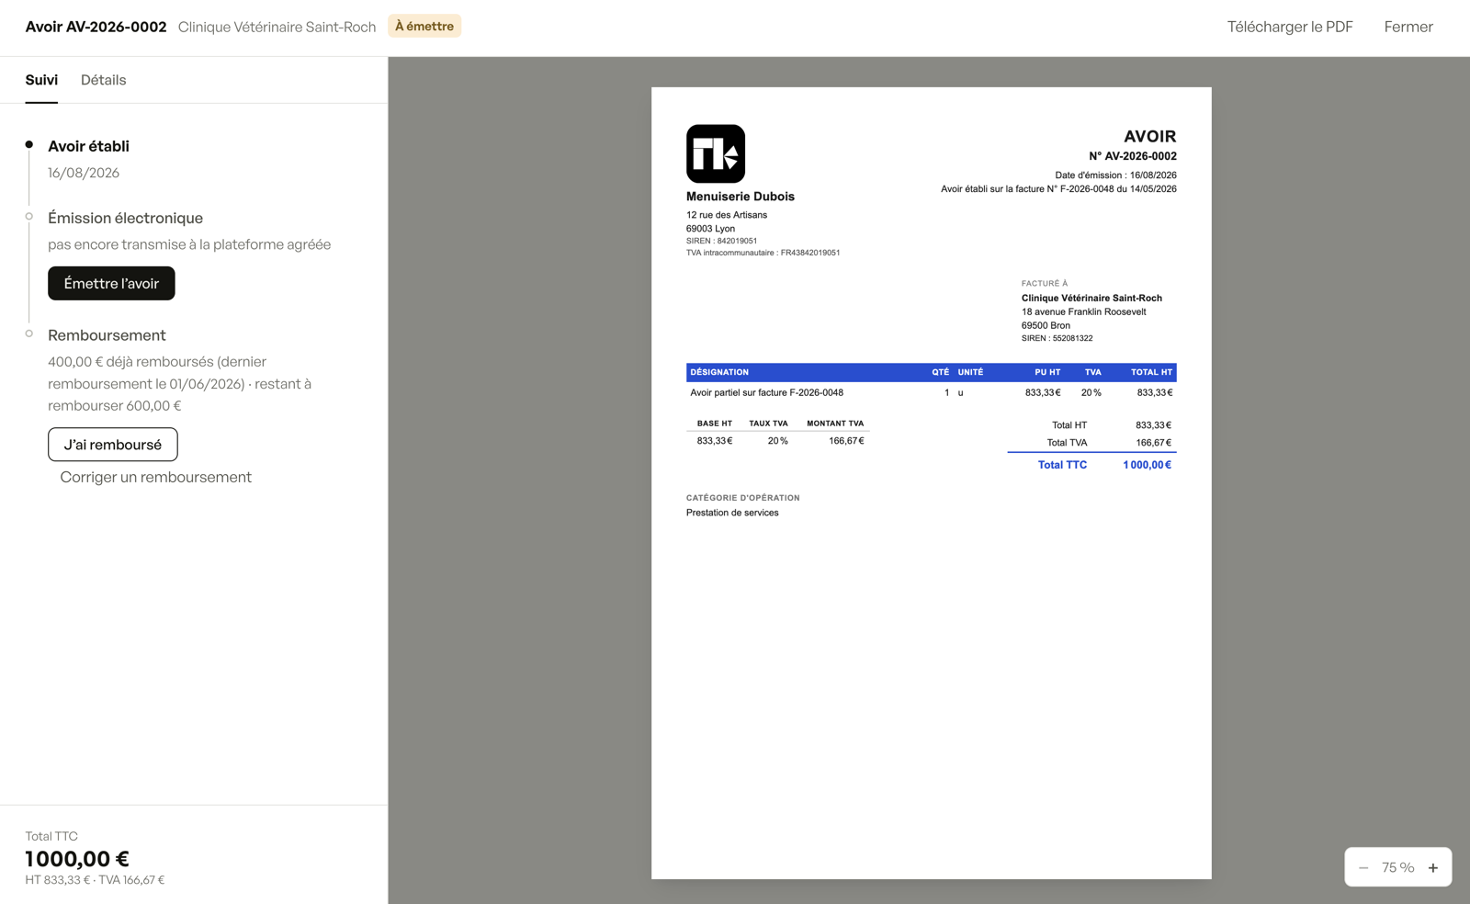Image resolution: width=1470 pixels, height=904 pixels.
Task: Zoom out with the minus icon
Action: [x=1363, y=867]
